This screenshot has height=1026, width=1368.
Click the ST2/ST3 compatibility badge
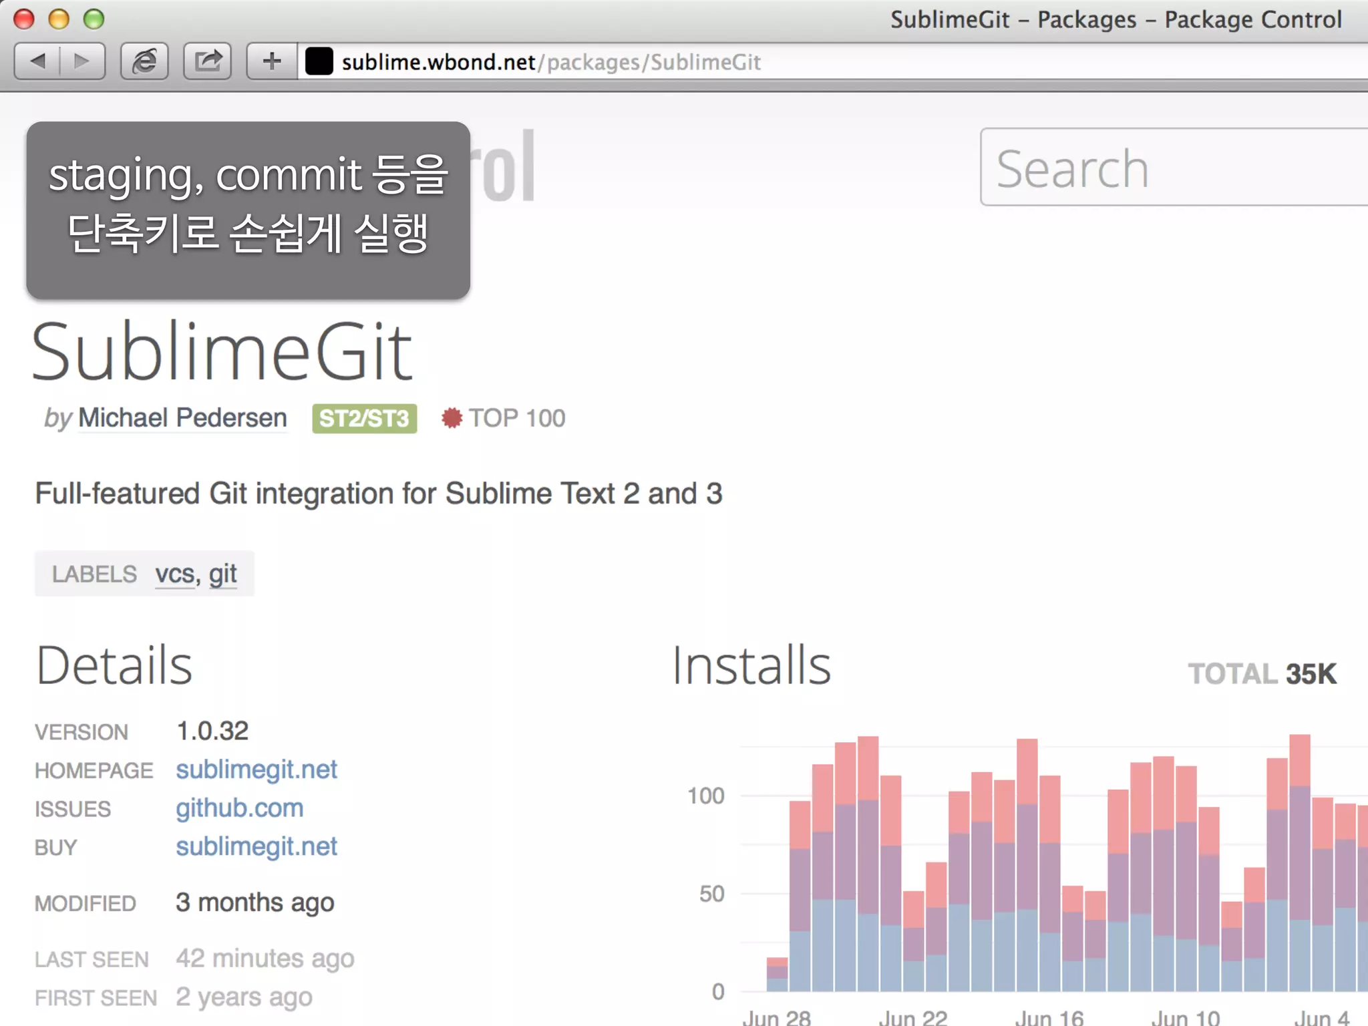[365, 419]
